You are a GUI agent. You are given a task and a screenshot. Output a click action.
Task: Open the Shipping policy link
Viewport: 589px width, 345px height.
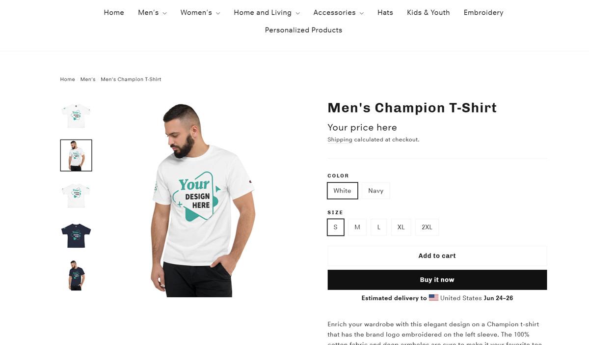340,140
